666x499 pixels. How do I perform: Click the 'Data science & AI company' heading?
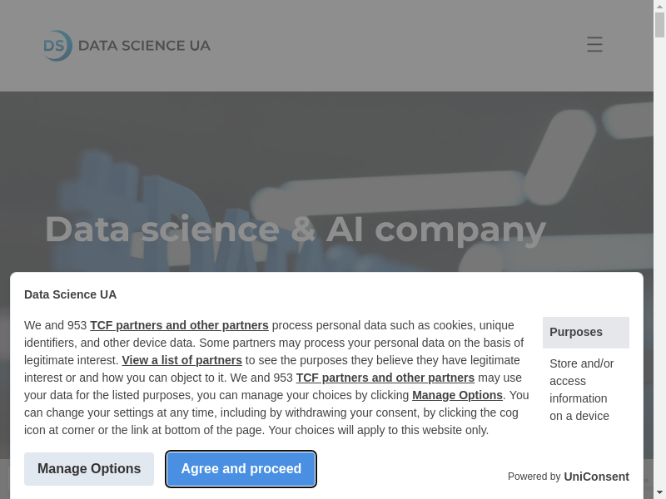tap(295, 230)
